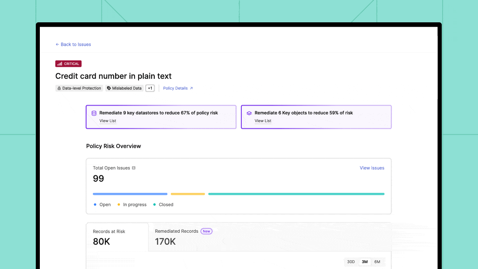Switch to the Remediated Records tab

pos(184,237)
